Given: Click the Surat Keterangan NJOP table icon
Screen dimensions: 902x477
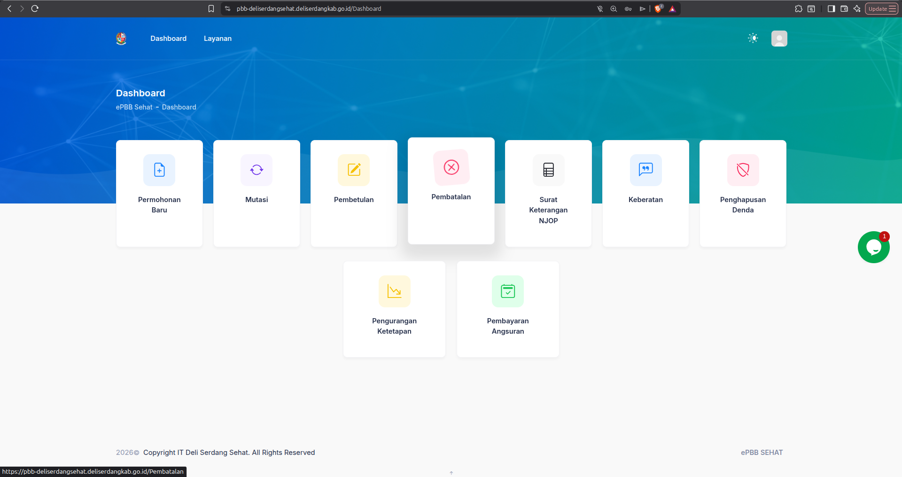Looking at the screenshot, I should pos(548,170).
